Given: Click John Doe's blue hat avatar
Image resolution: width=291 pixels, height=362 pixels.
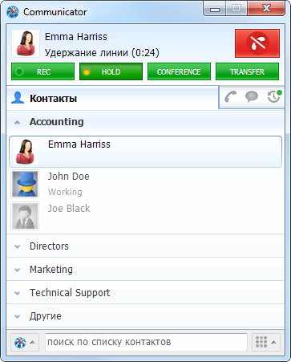Looking at the screenshot, I should coord(25,184).
